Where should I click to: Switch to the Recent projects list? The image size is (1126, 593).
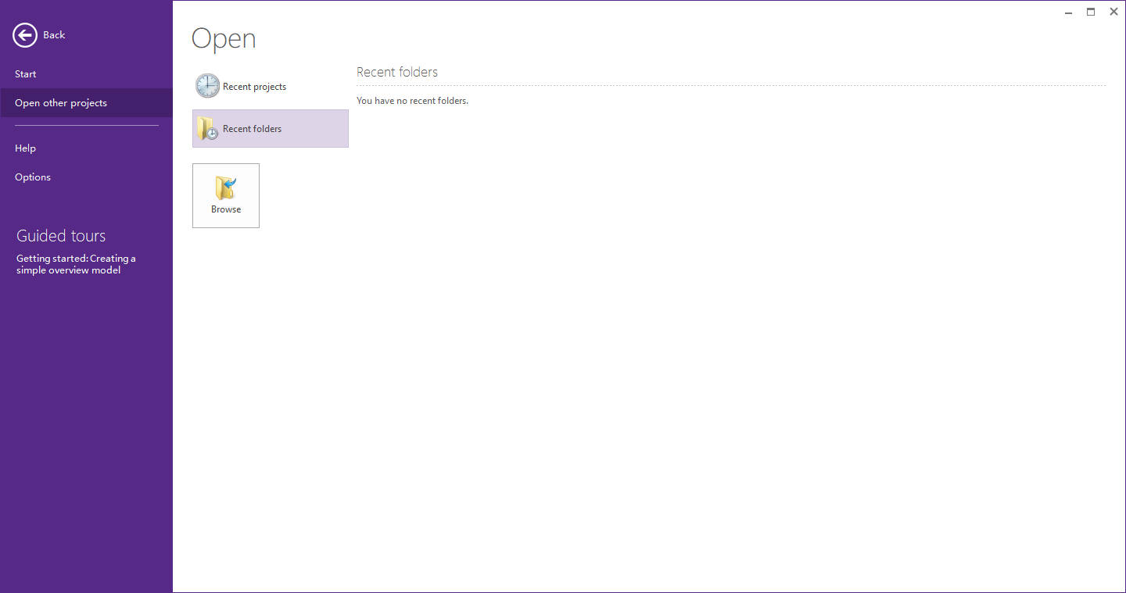coord(254,87)
